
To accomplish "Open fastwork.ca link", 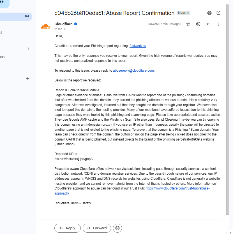I will pyautogui.click(x=138, y=46).
